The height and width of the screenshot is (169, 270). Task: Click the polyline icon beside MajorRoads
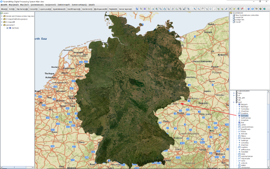click(x=239, y=129)
